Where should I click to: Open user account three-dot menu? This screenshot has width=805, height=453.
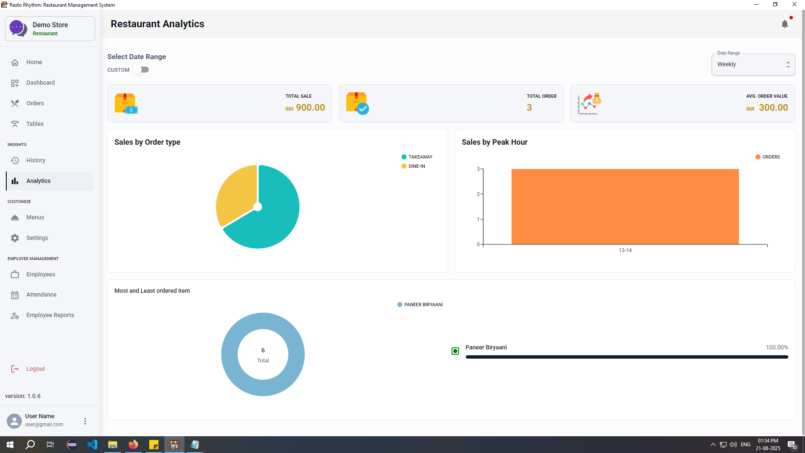click(85, 421)
